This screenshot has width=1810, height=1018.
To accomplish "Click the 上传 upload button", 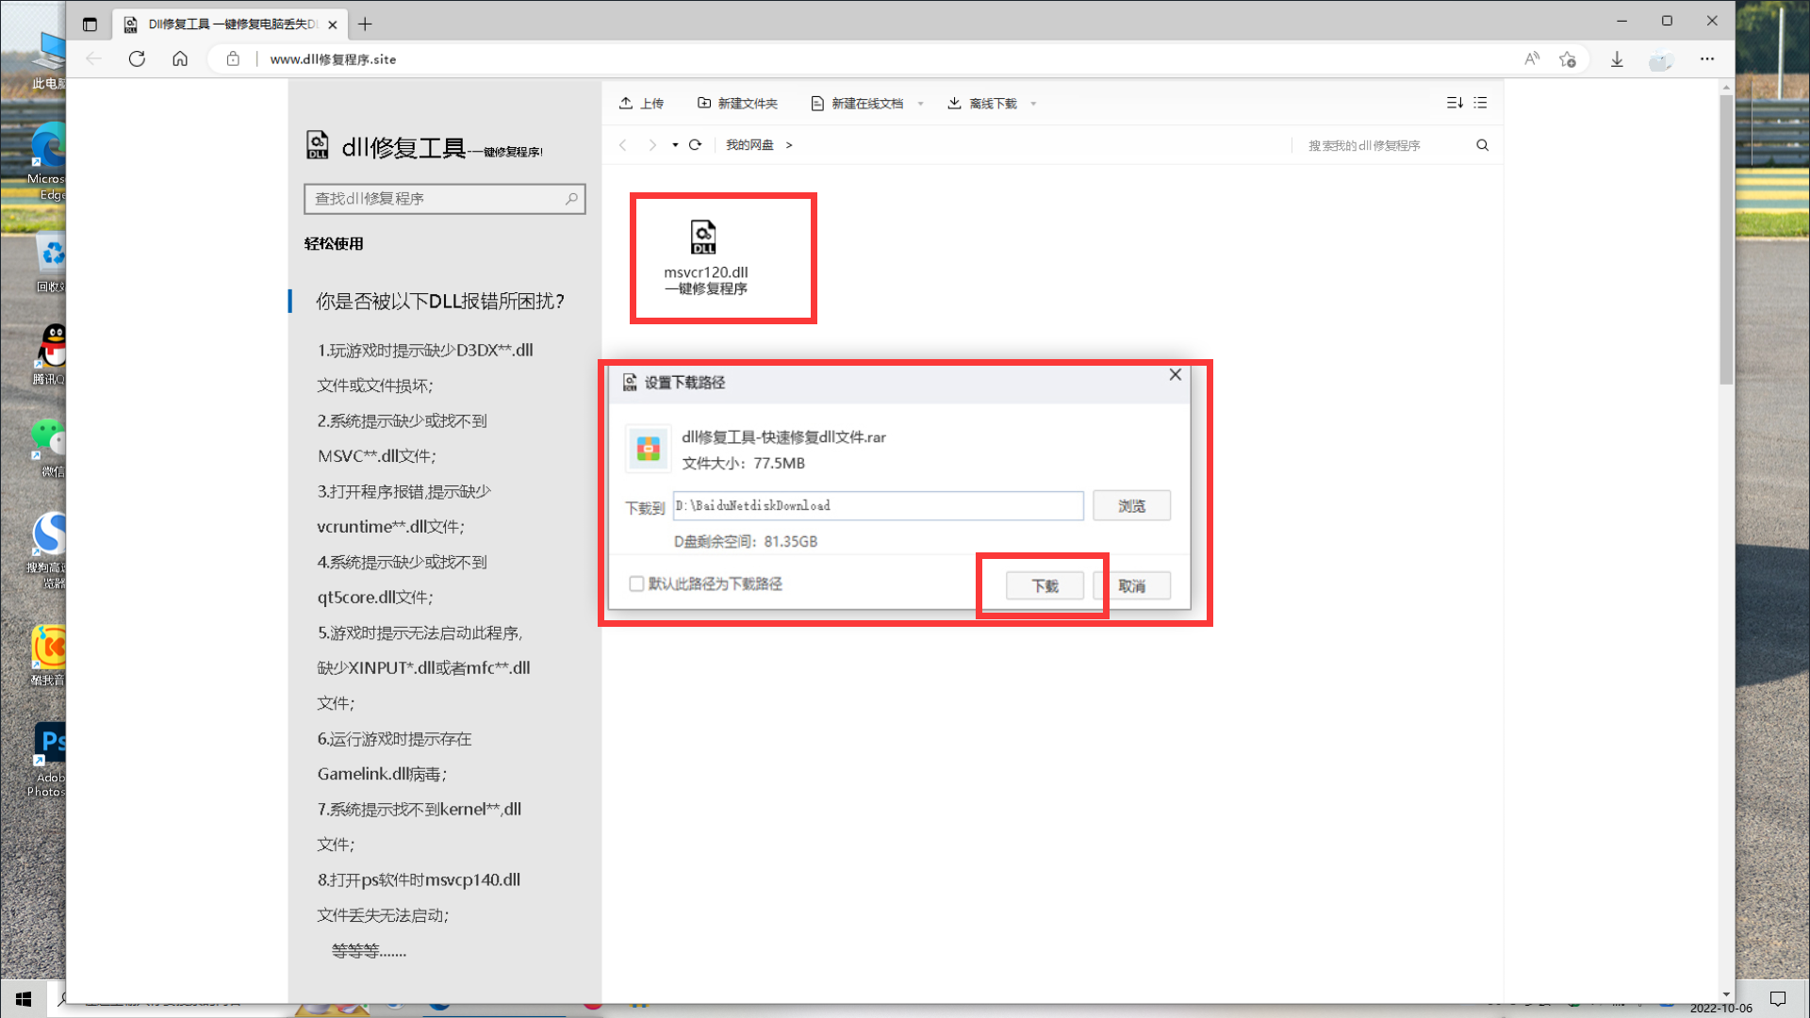I will tap(641, 103).
